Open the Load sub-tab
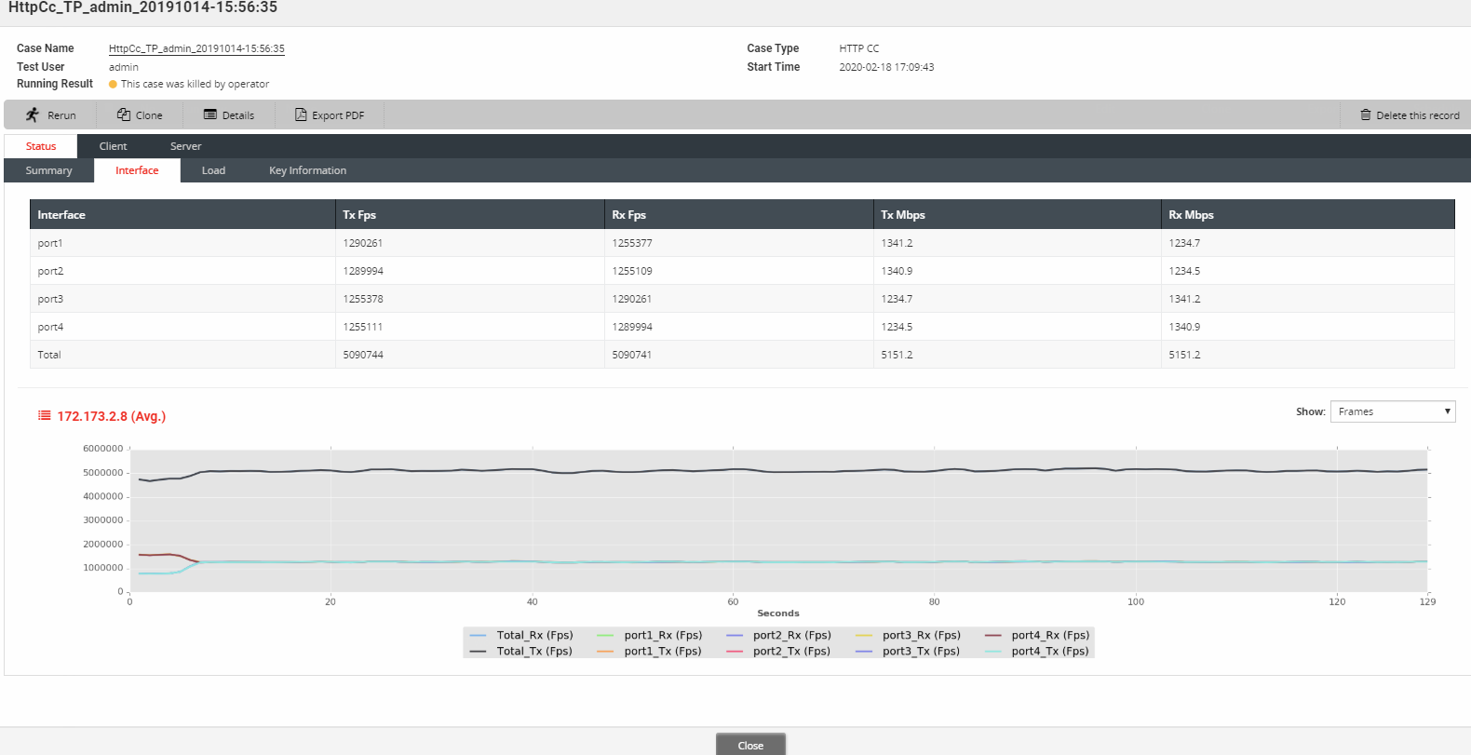The height and width of the screenshot is (755, 1471). point(213,170)
